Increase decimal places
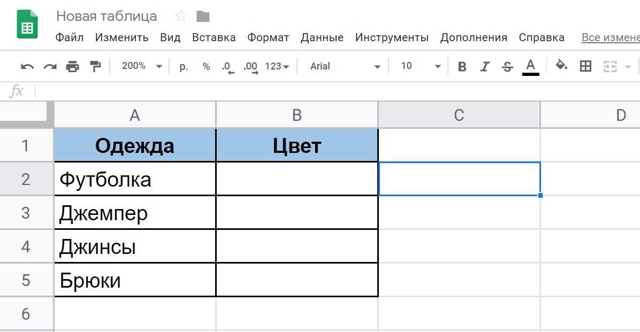The image size is (640, 332). click(x=250, y=67)
